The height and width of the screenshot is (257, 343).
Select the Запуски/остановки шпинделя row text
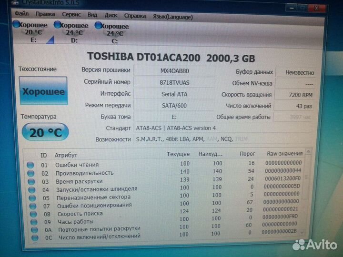[97, 189]
